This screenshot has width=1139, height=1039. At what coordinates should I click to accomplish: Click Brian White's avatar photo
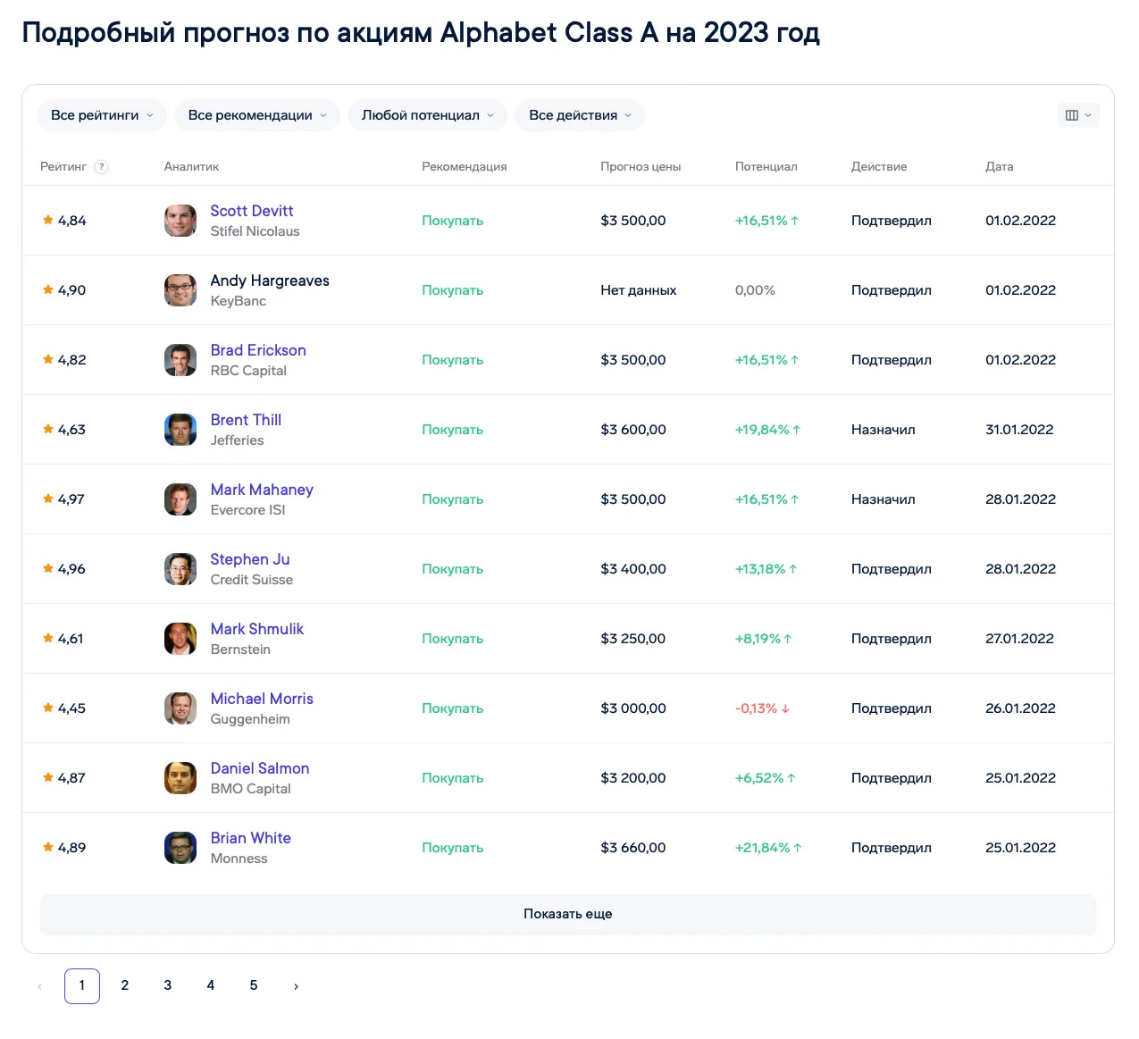point(180,848)
